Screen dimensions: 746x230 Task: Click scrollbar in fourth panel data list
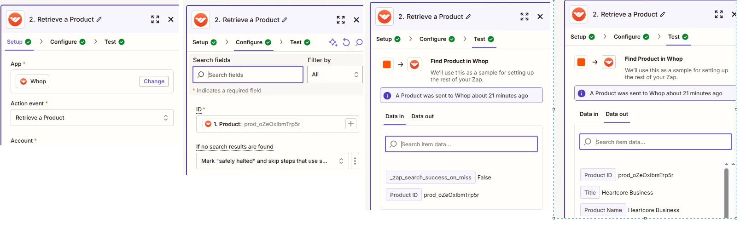coord(726,192)
